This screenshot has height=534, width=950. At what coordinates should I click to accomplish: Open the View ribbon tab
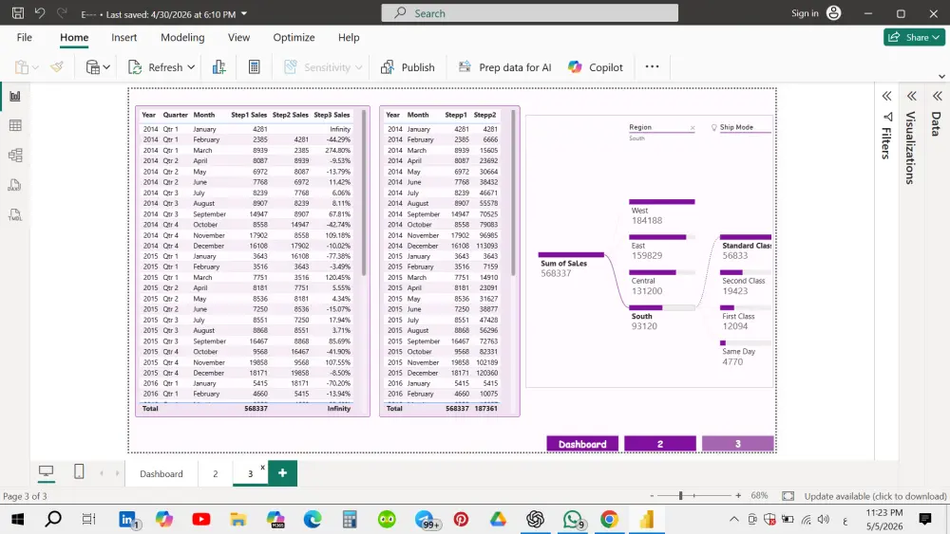pos(238,38)
